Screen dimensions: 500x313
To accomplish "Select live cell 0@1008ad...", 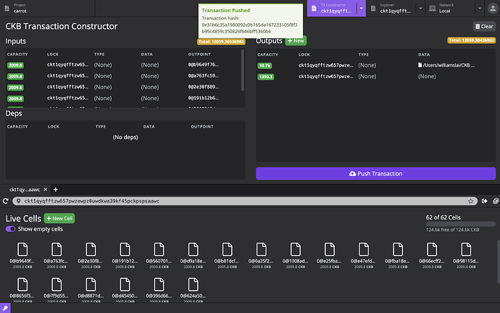I will 295,255.
